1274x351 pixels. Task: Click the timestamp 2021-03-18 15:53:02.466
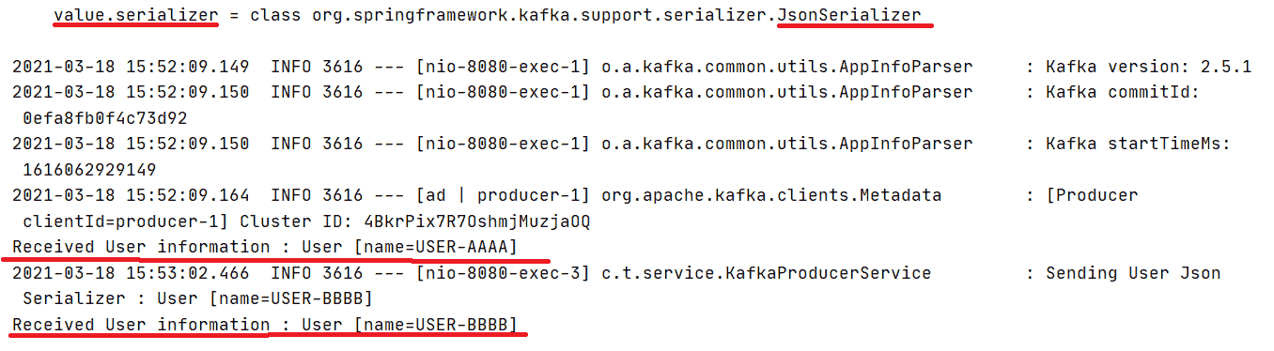pos(131,273)
